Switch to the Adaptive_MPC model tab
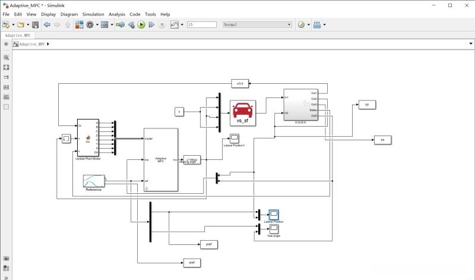This screenshot has width=475, height=280. coord(18,35)
